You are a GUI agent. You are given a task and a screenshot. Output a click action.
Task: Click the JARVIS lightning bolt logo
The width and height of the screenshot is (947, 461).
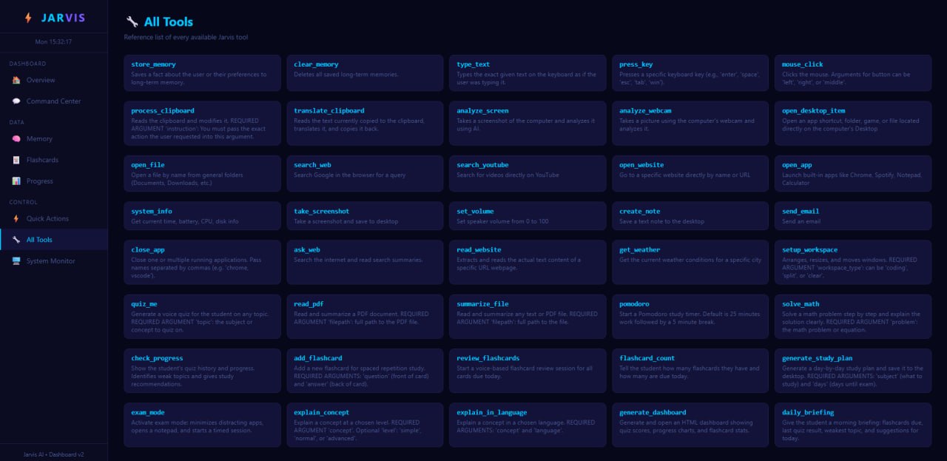28,18
